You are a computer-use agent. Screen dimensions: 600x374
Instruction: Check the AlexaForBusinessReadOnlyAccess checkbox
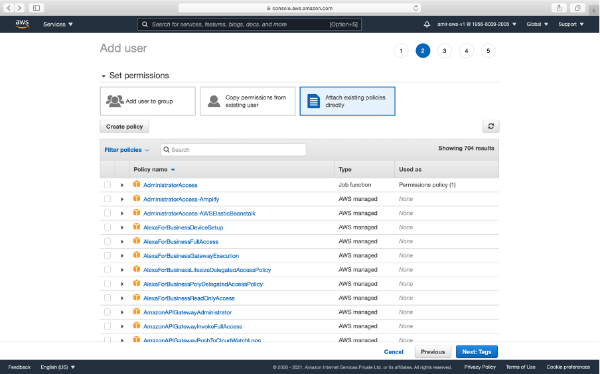click(108, 298)
